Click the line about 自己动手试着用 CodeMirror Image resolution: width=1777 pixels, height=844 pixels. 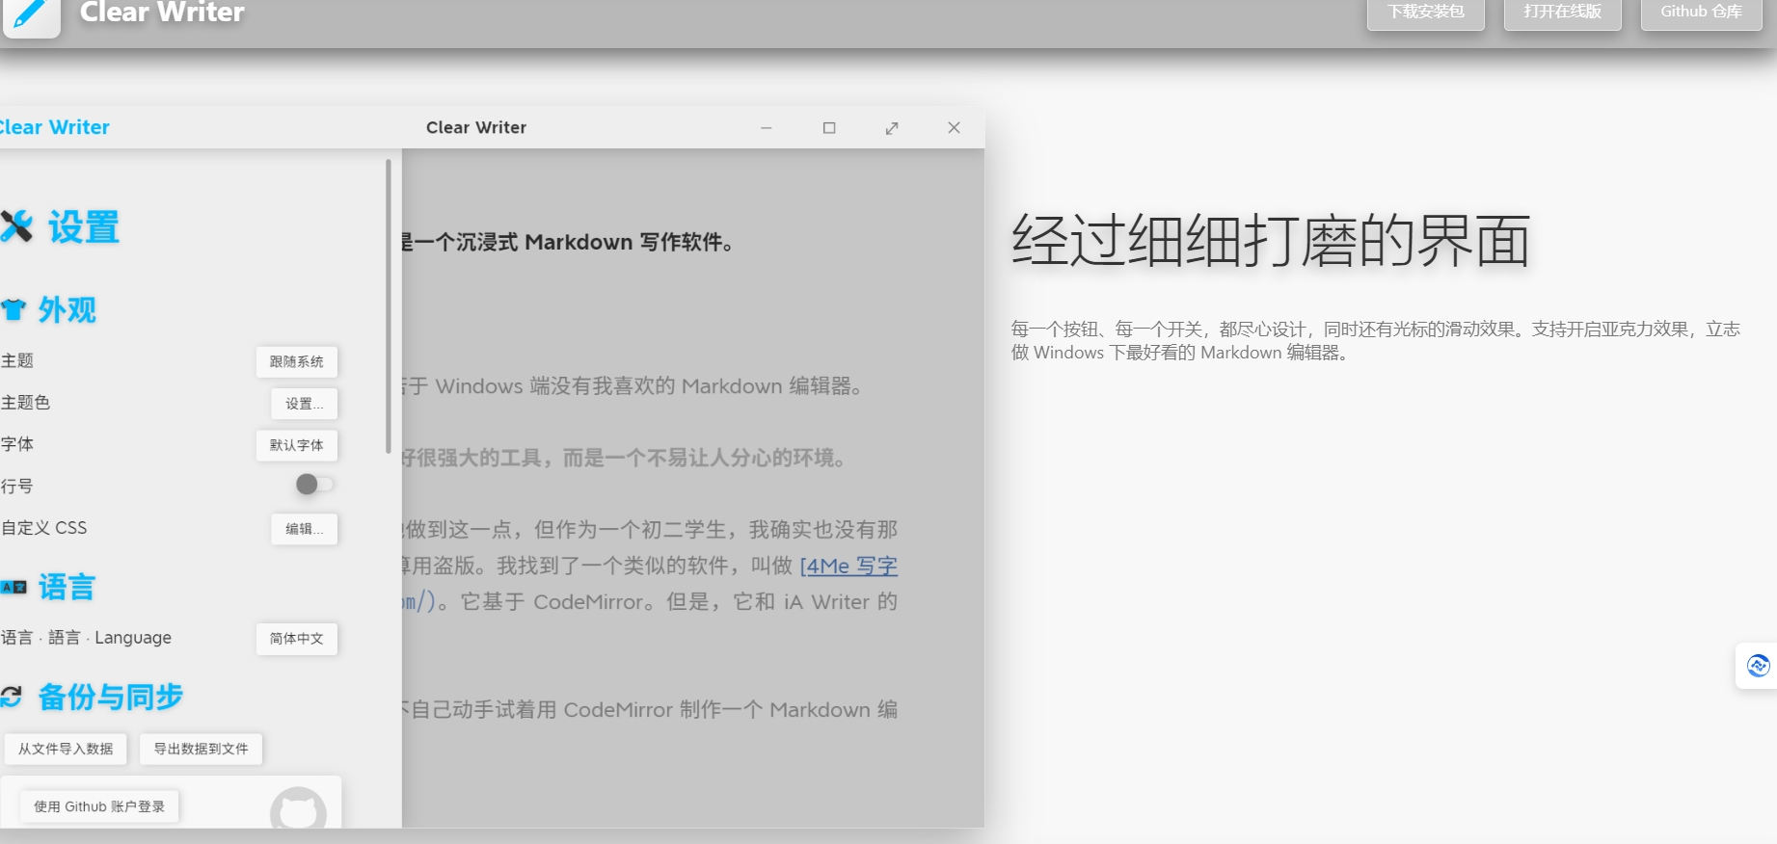pos(651,710)
